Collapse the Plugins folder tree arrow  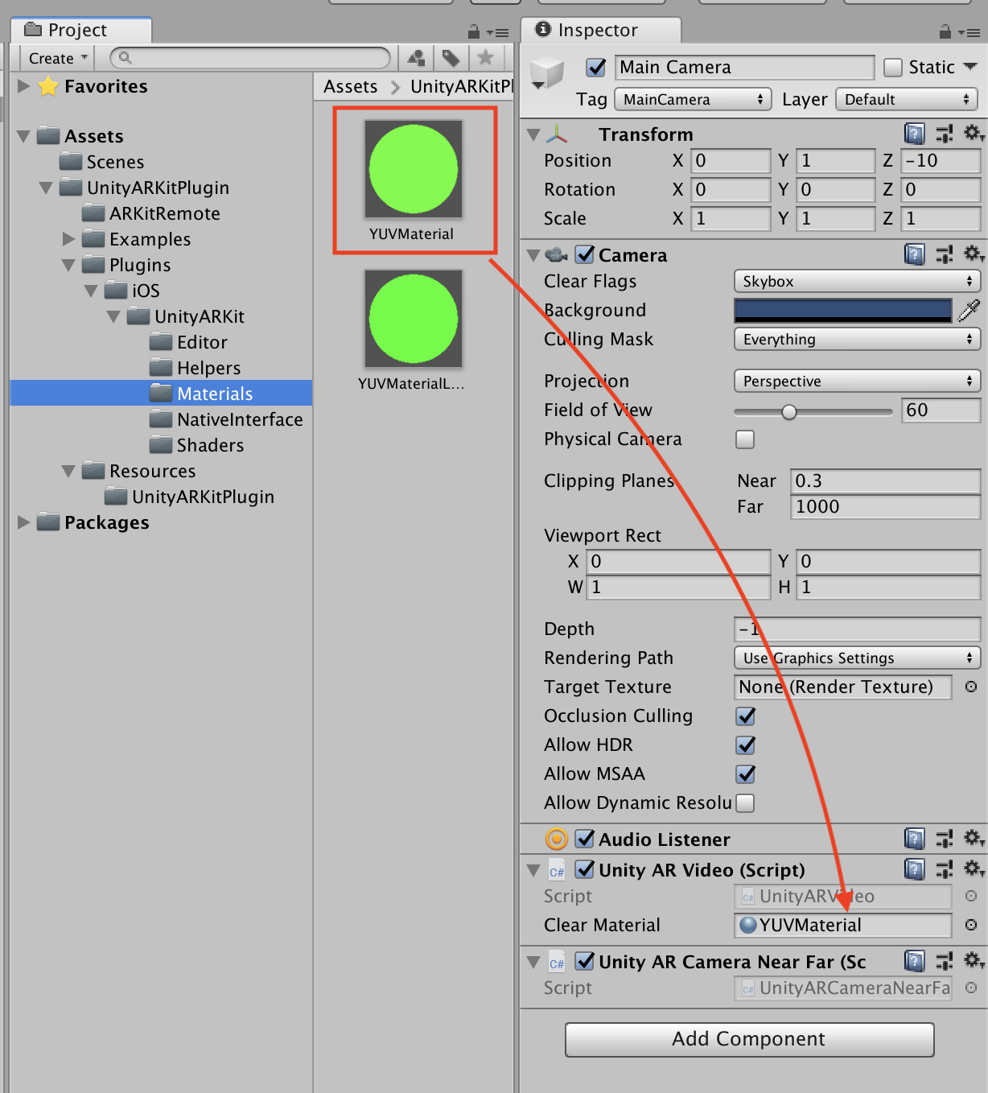(x=68, y=265)
